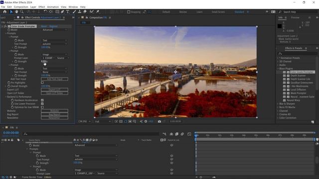Open the File menu

click(x=3, y=7)
